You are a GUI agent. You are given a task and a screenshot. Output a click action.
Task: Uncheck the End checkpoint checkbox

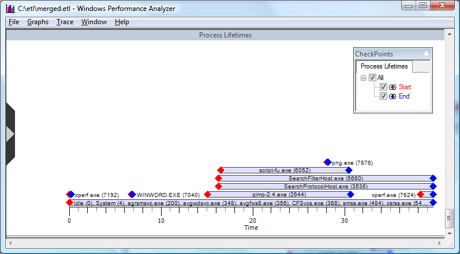383,96
